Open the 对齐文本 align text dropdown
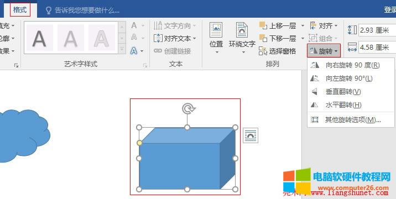The width and height of the screenshot is (396, 199). click(x=175, y=38)
